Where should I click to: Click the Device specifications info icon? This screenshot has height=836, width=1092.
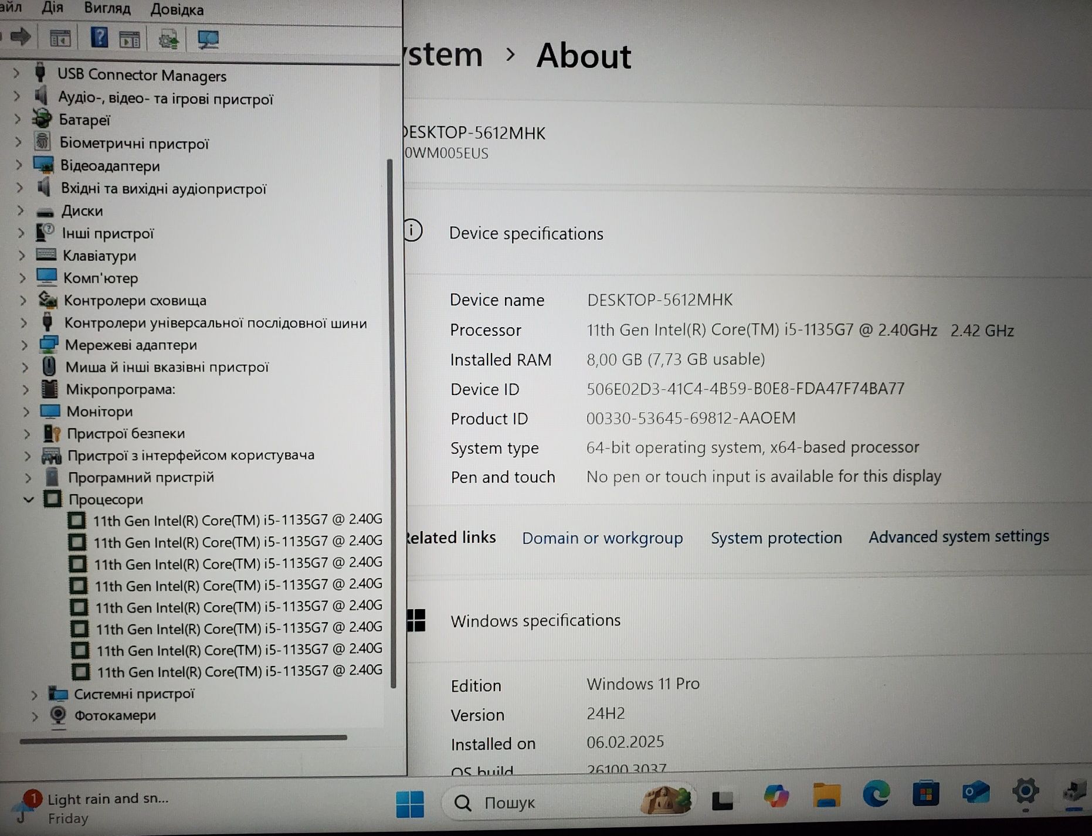pos(413,230)
